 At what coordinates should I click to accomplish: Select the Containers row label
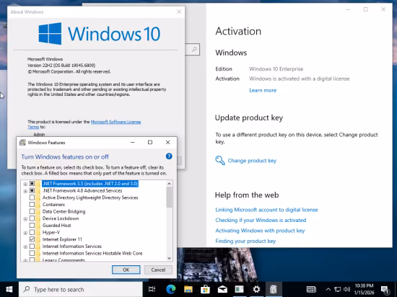coord(53,204)
